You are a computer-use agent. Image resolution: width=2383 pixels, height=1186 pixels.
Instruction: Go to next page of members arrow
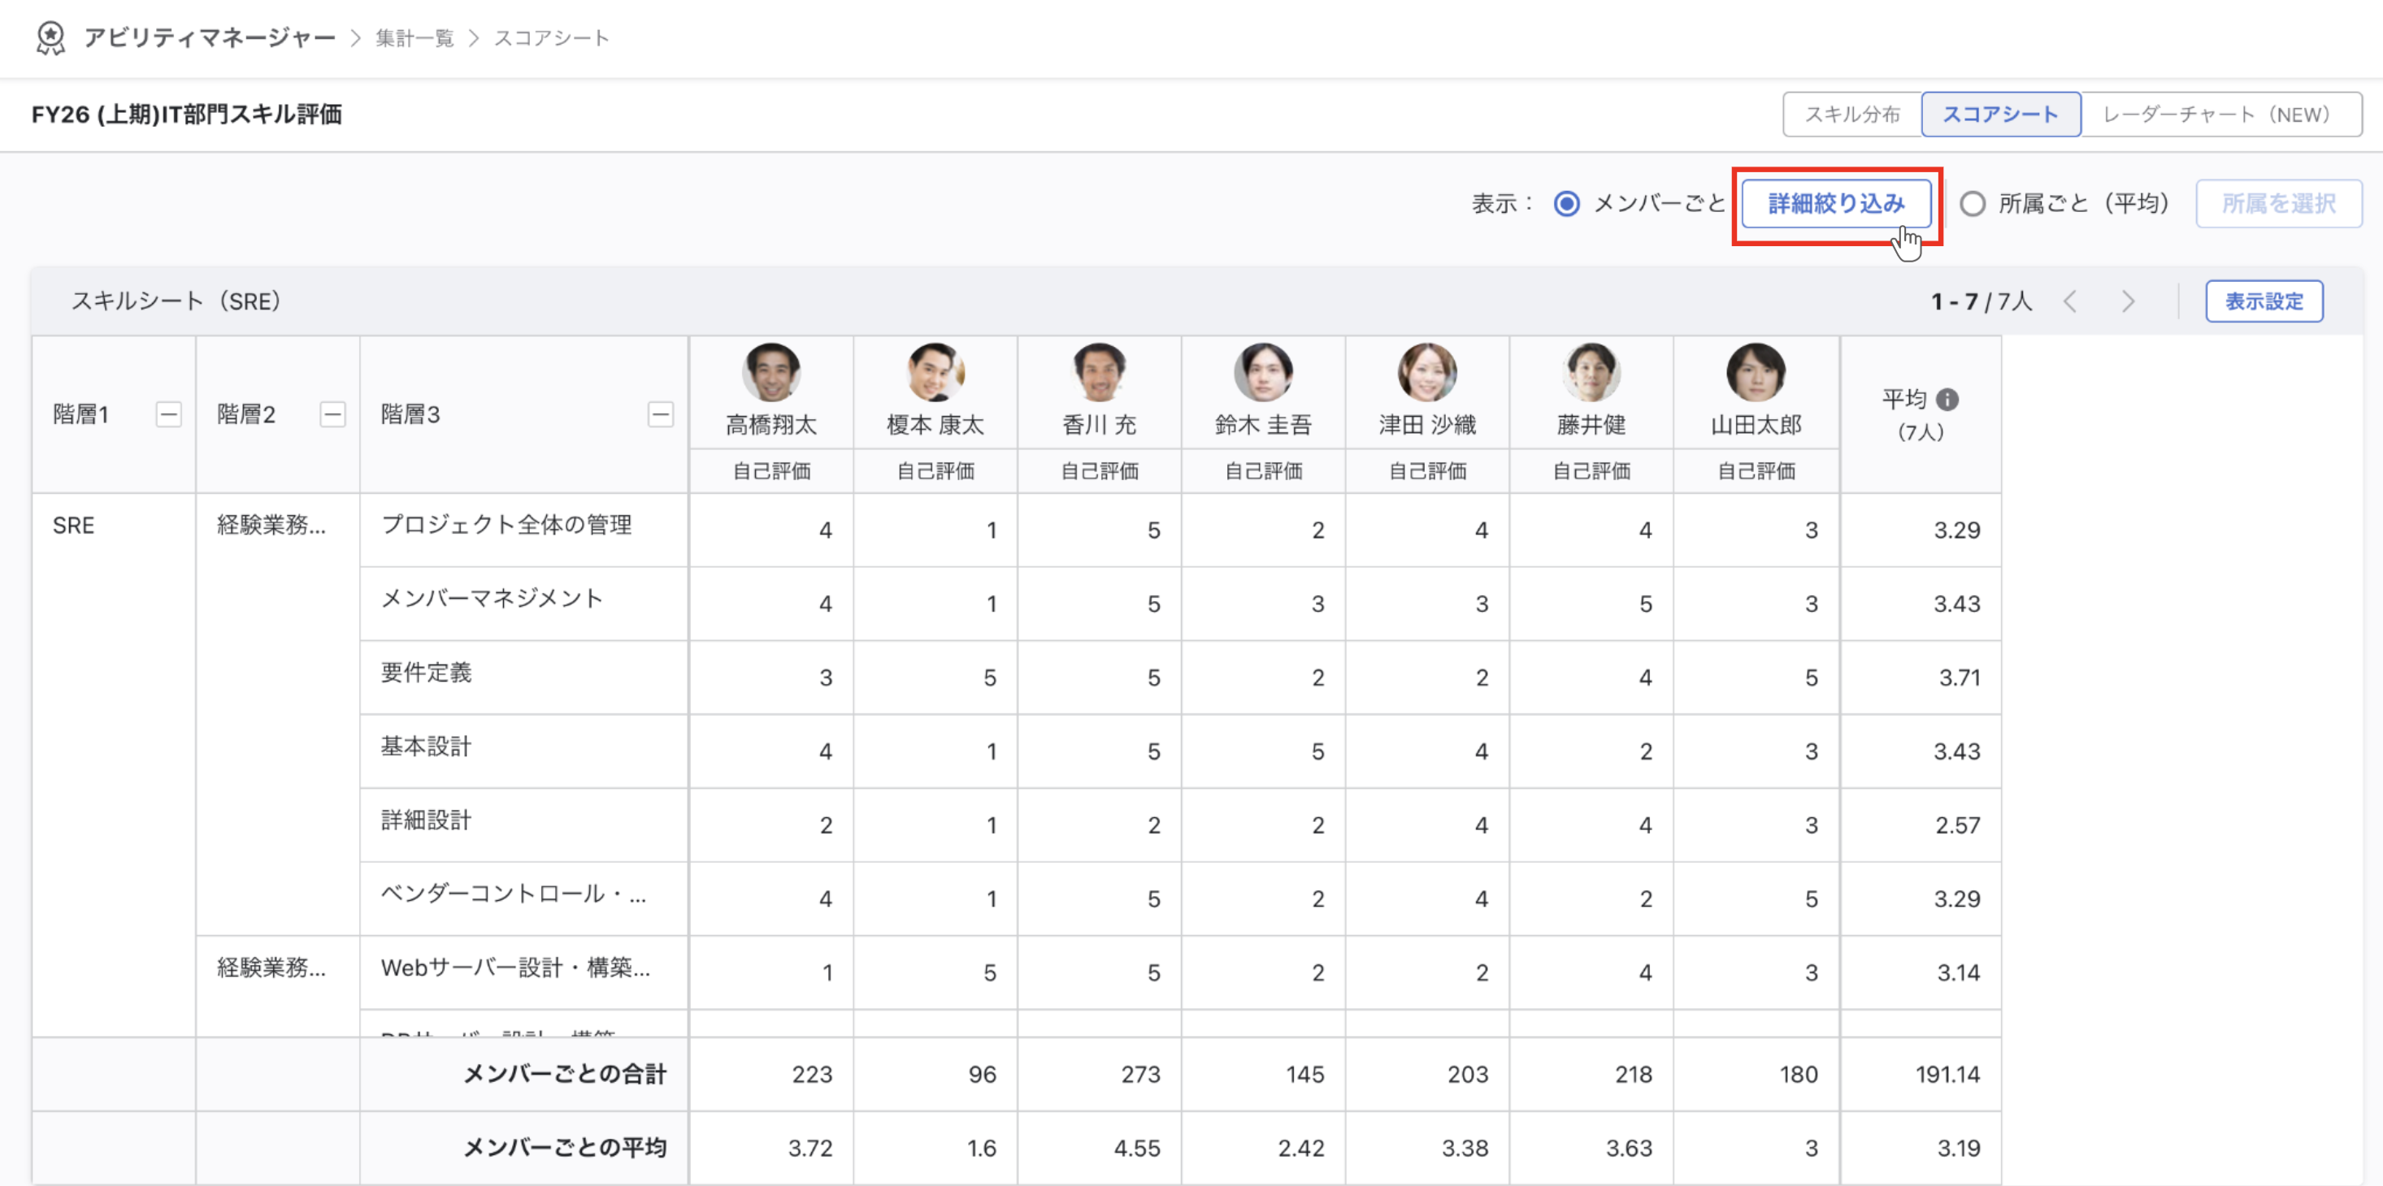click(x=2129, y=301)
